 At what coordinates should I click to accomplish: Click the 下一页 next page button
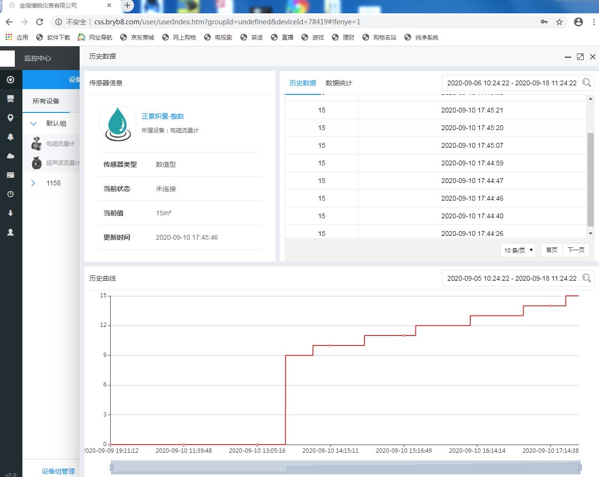[576, 250]
